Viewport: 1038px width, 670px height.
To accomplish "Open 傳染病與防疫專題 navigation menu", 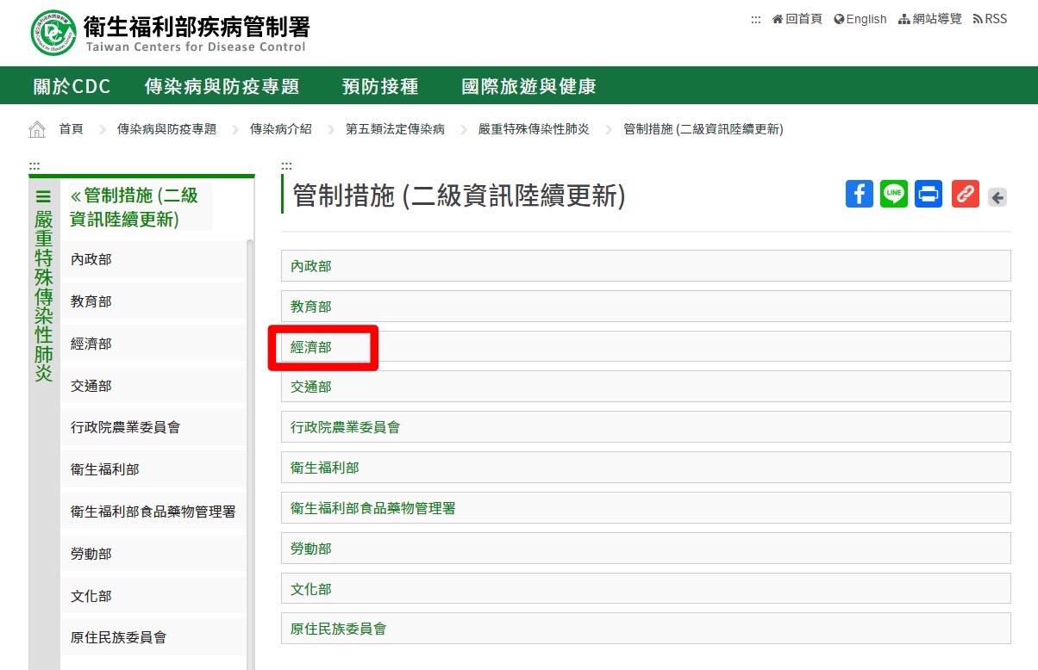I will 222,86.
